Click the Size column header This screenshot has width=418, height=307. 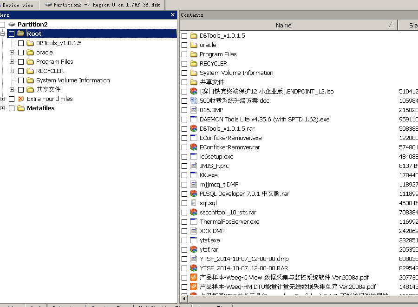pyautogui.click(x=408, y=25)
